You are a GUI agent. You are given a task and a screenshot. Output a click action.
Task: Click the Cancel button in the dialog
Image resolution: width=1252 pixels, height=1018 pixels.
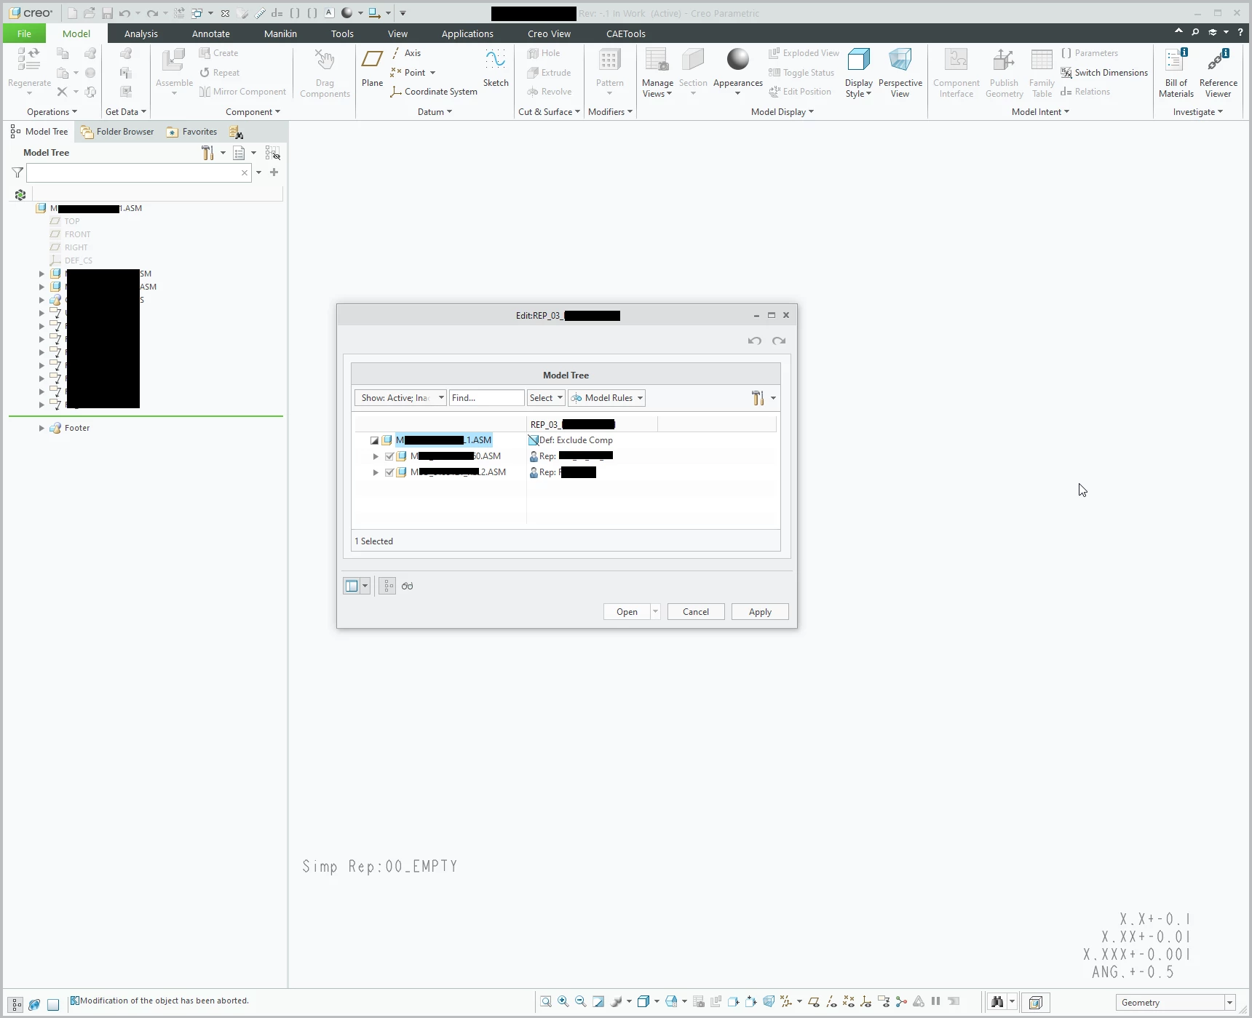[x=696, y=612]
